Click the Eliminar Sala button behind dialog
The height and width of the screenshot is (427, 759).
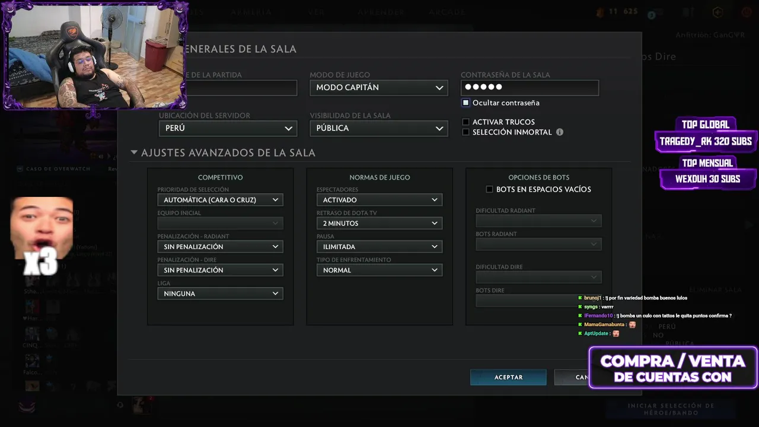click(x=716, y=290)
